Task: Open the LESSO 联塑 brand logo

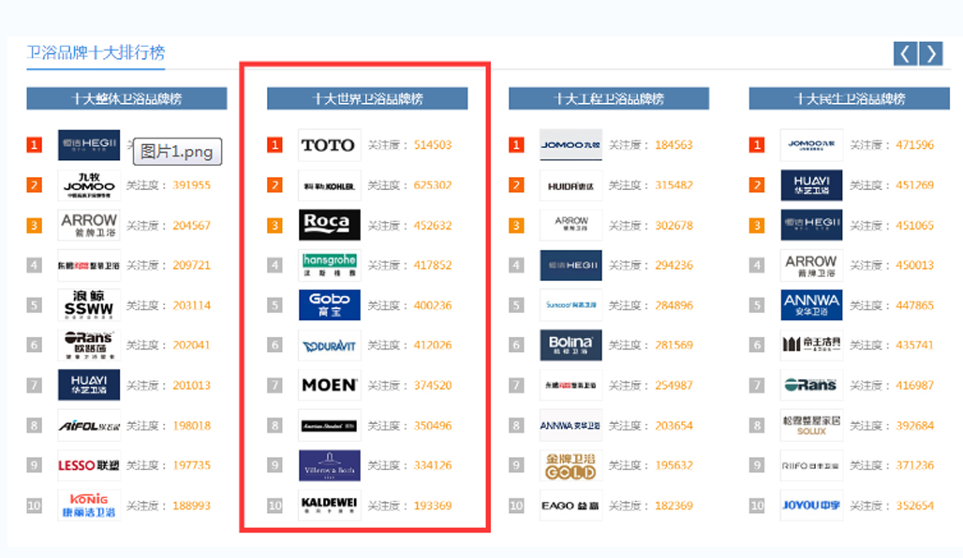Action: coord(89,465)
